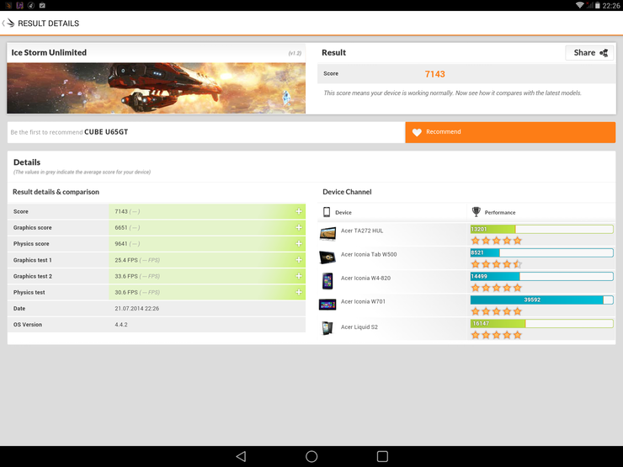
Task: Tap the Device Channel heading
Action: coord(347,192)
